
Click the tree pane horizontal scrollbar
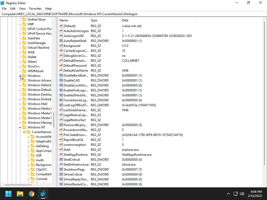[18, 185]
